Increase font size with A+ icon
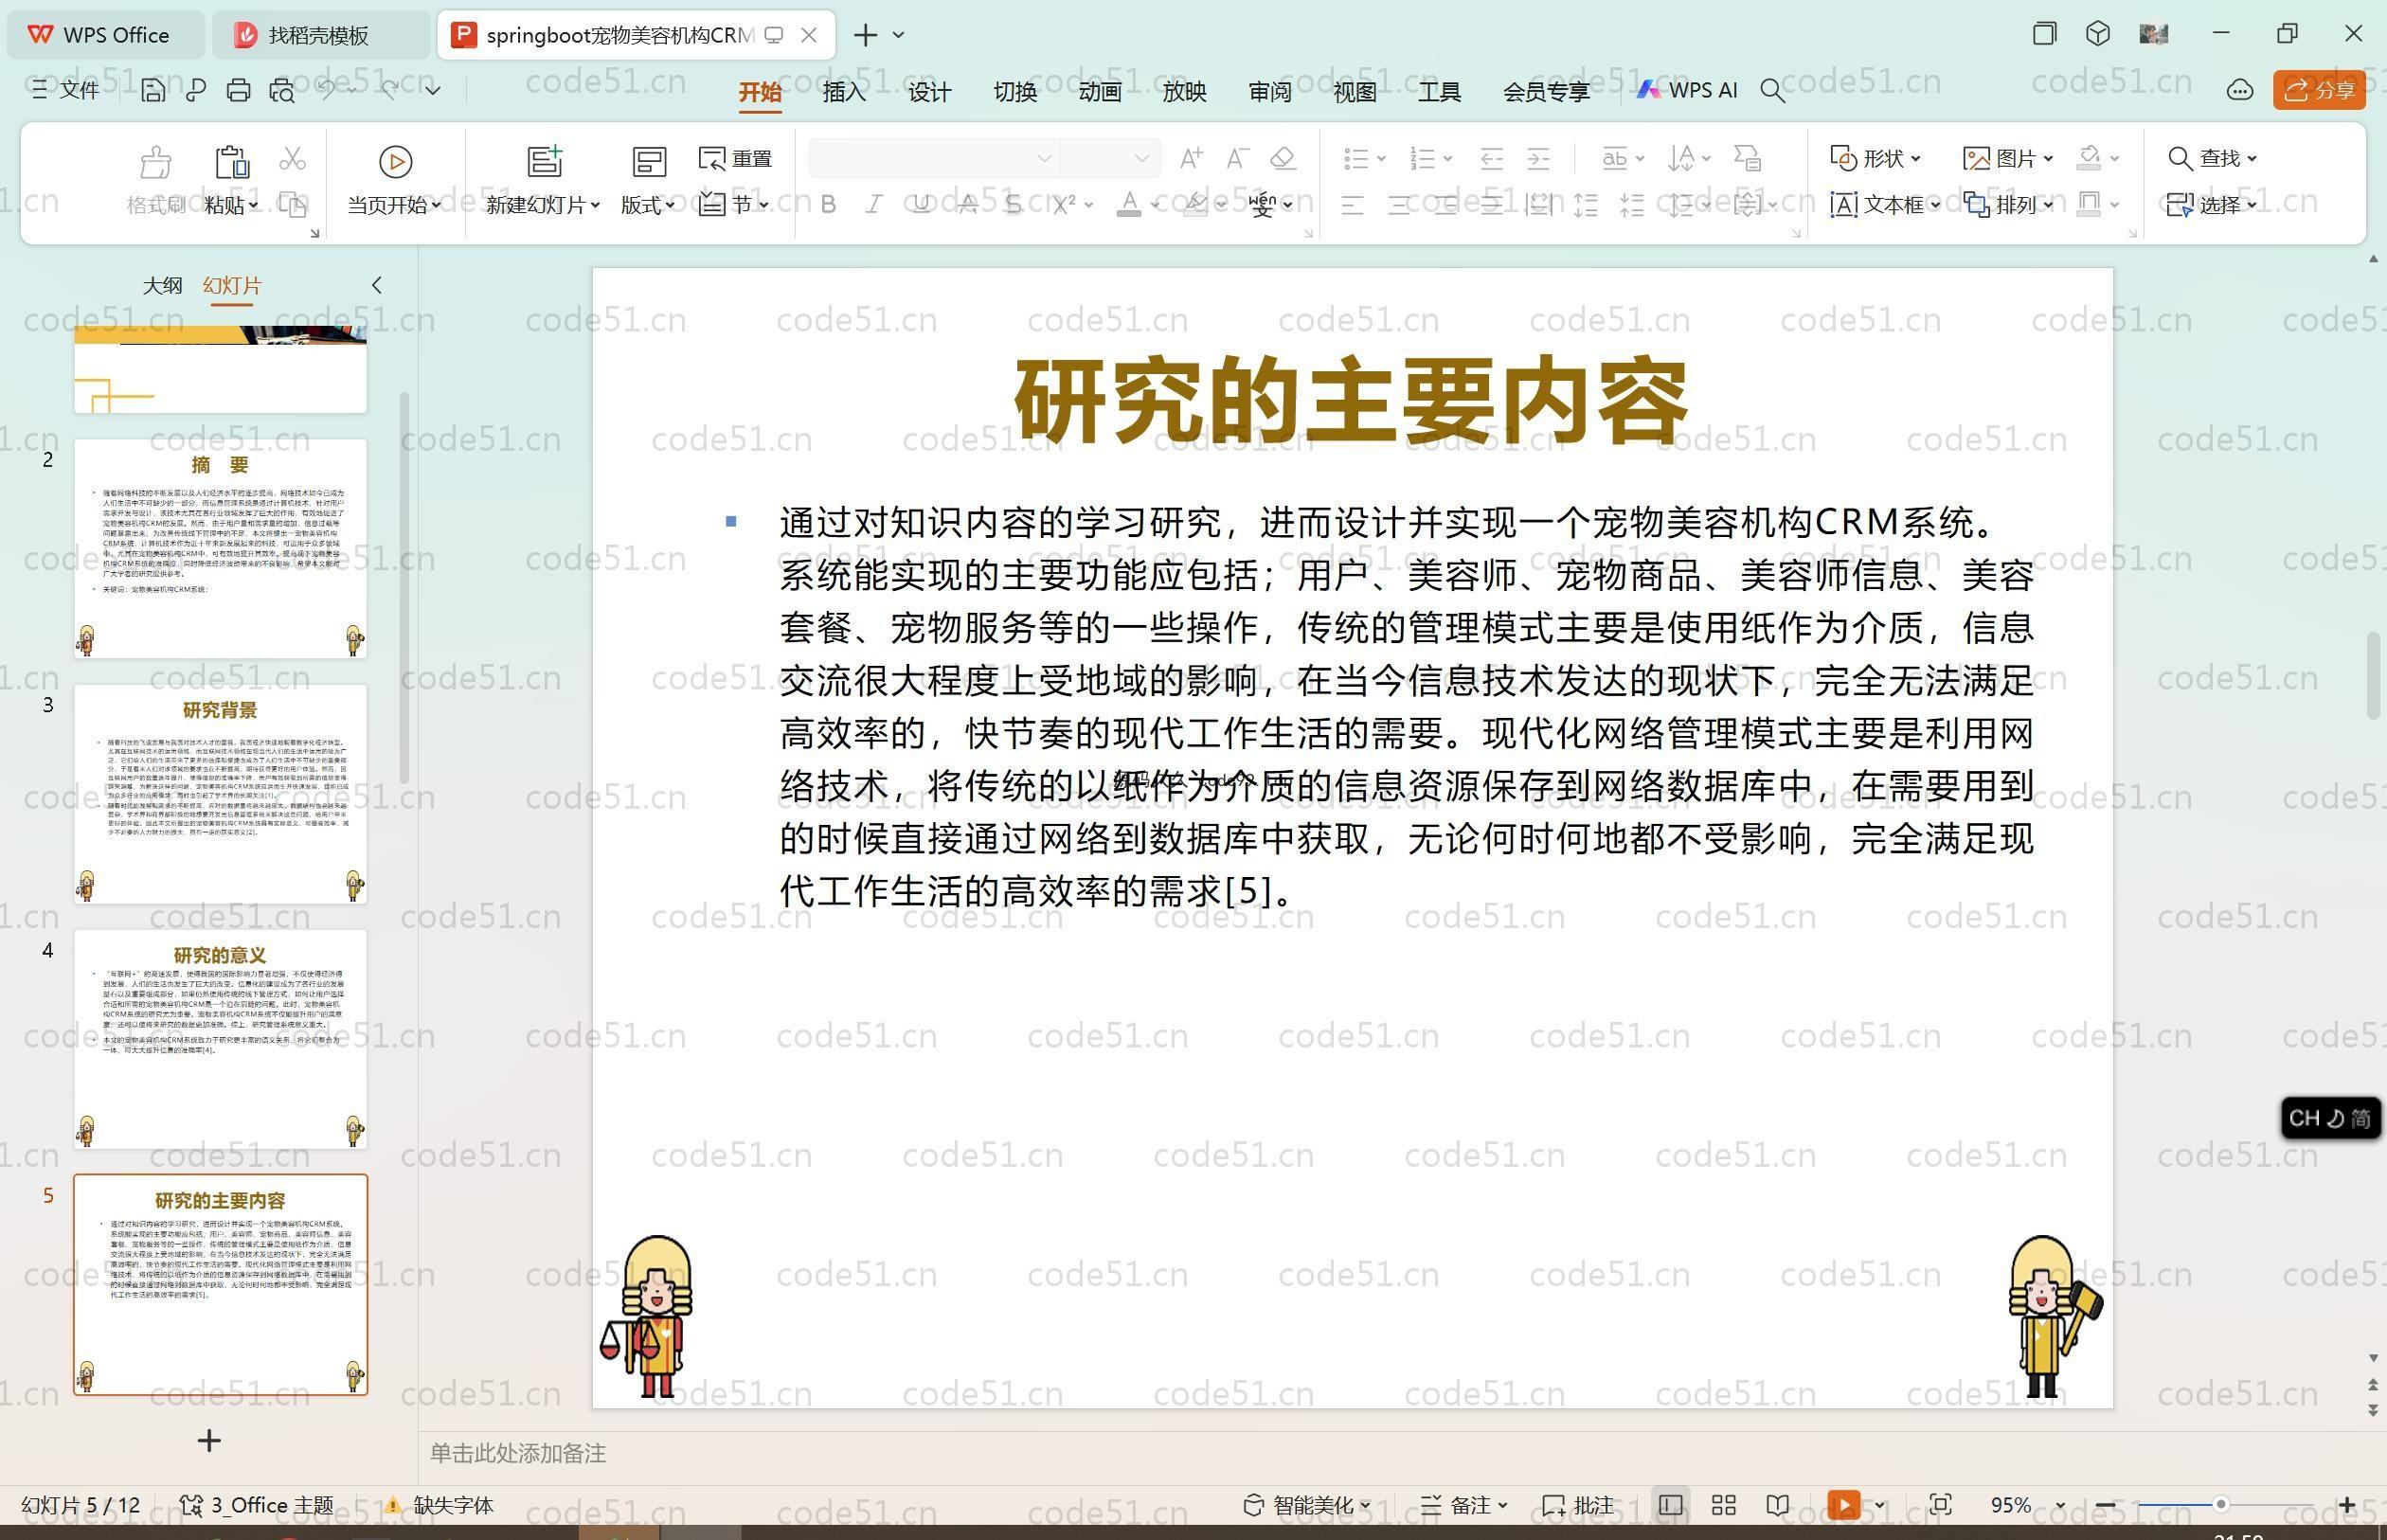Viewport: 2387px width, 1540px height. [1191, 158]
